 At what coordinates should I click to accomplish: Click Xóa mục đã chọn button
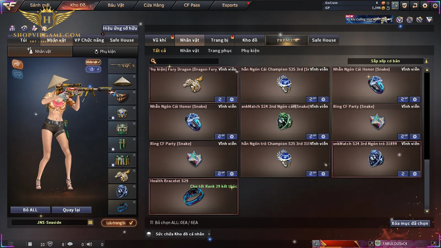tap(410, 223)
